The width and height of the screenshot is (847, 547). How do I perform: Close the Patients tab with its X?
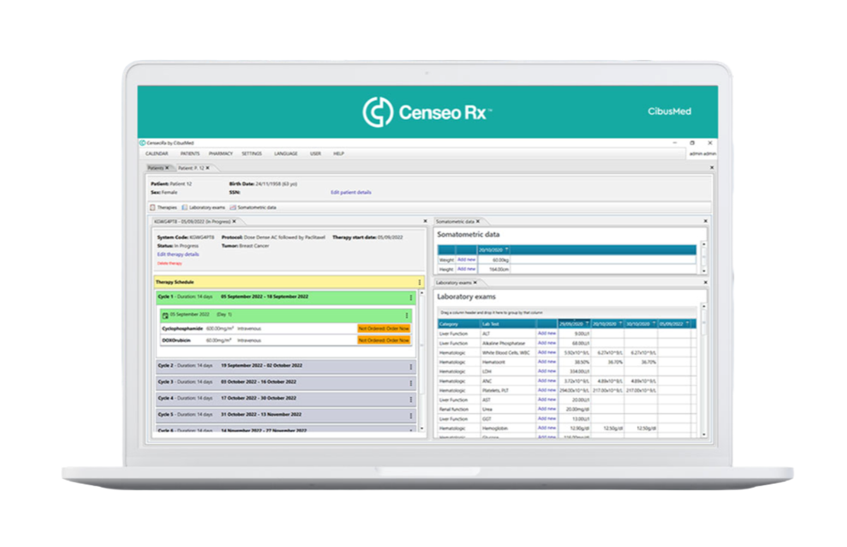click(x=167, y=168)
